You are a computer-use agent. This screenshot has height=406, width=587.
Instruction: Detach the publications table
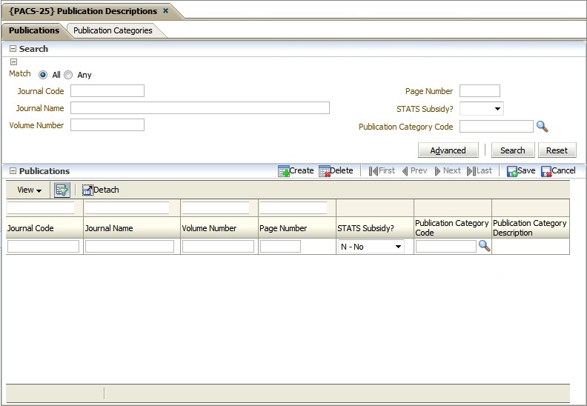[101, 190]
